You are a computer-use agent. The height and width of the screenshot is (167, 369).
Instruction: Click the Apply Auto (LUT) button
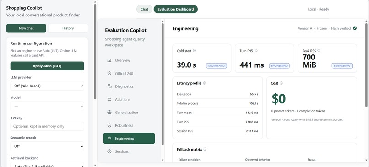(x=47, y=66)
